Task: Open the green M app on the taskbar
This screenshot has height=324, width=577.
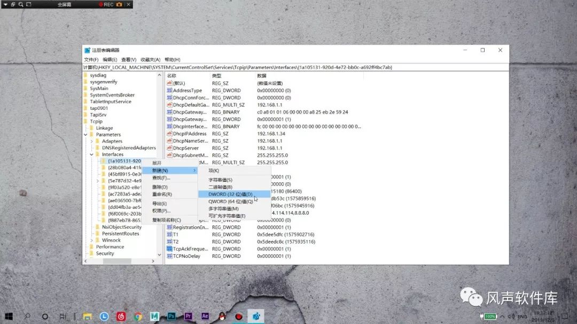Action: 154,316
